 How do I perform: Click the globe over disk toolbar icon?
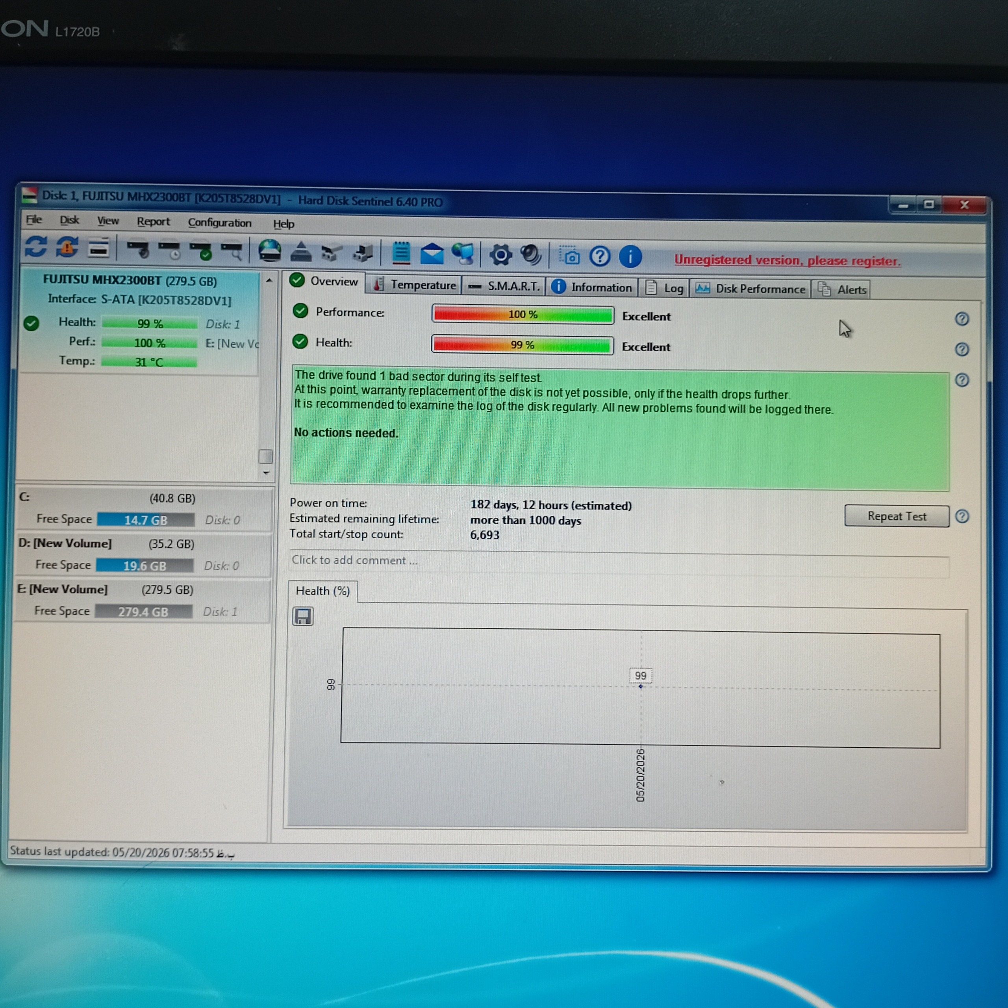pos(270,251)
